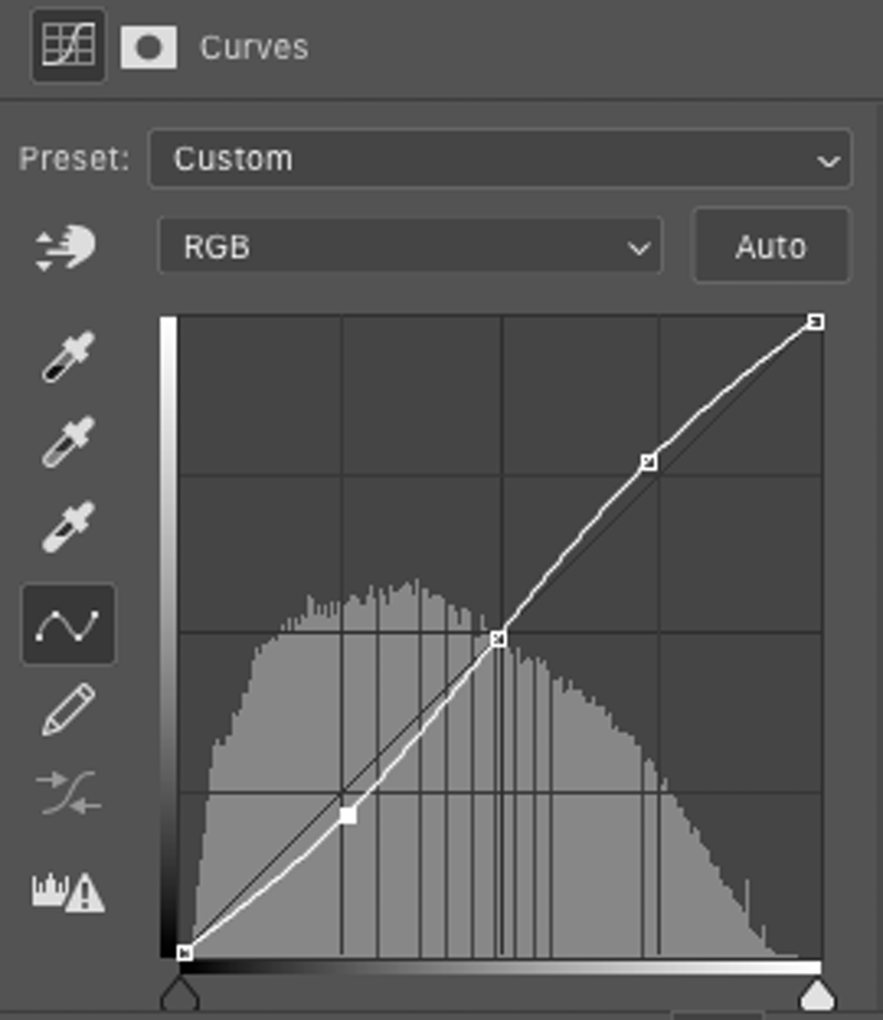
Task: Pick the white point eyedropper
Action: coord(68,527)
